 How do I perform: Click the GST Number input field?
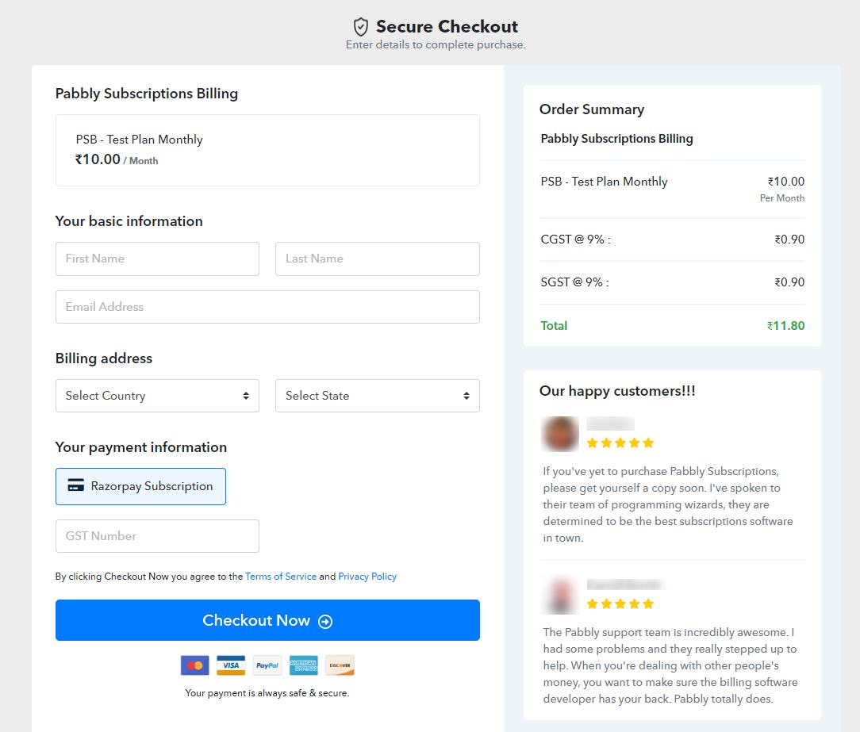tap(157, 535)
